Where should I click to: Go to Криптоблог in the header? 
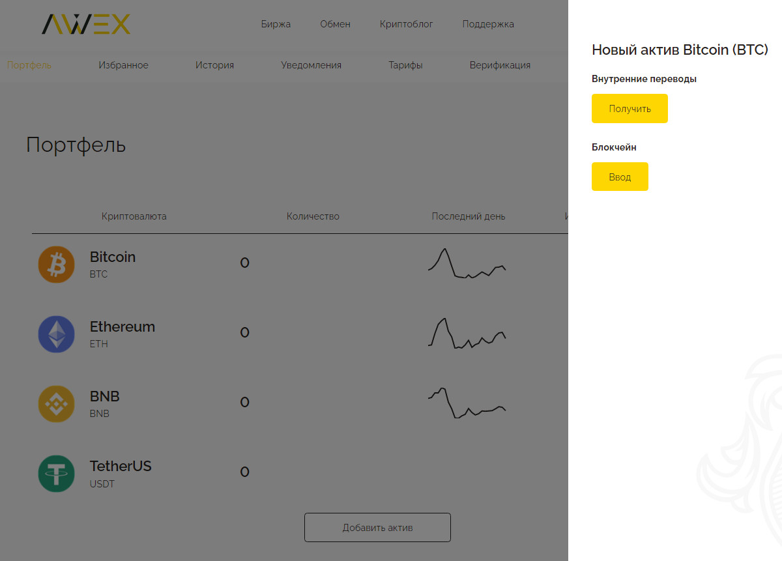(406, 24)
